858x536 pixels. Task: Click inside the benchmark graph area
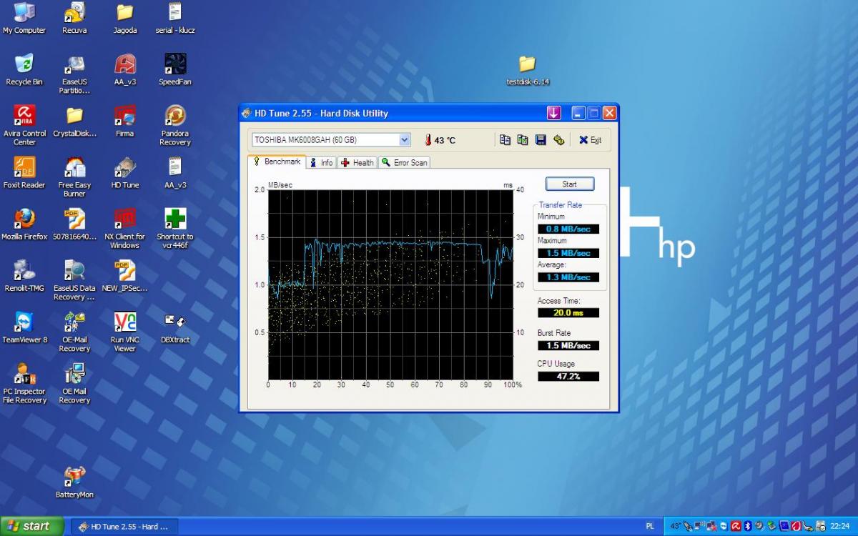390,284
